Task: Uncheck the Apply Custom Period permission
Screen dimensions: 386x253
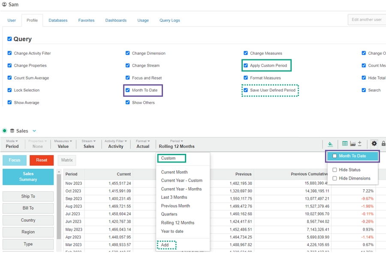Action: click(246, 66)
